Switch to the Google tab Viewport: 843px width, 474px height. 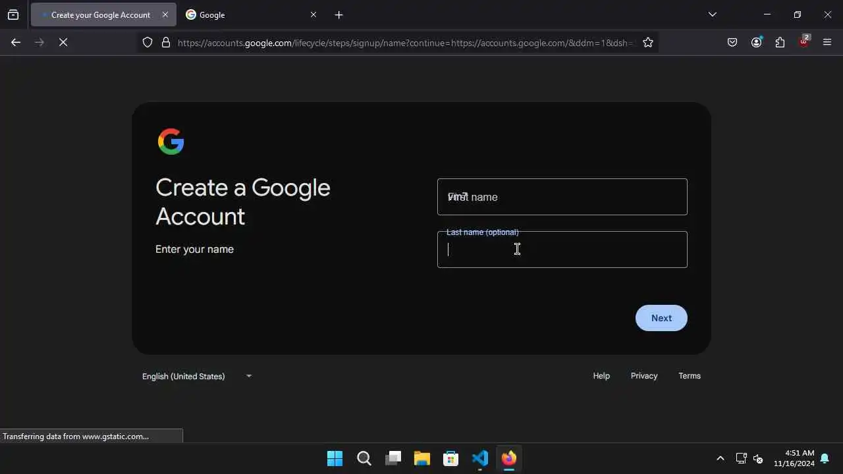click(251, 14)
